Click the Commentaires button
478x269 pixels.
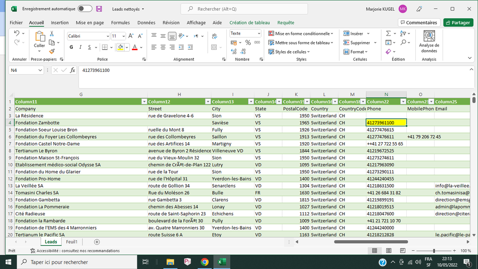pos(419,22)
